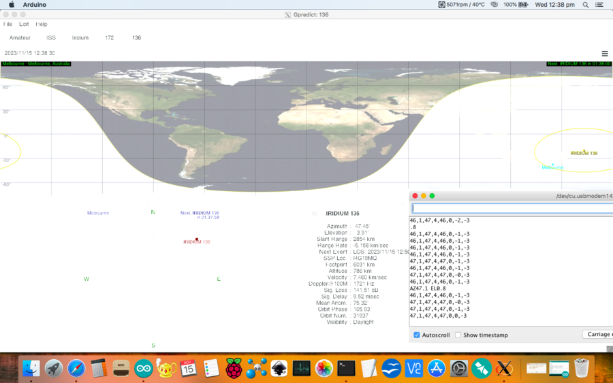Click Spotlight search magnifier in menu bar
The width and height of the screenshot is (613, 383).
click(x=586, y=5)
